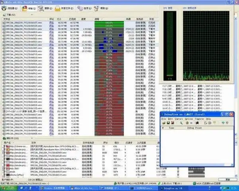Click the open-folder icon in DebugView toolbar
239x191 pixels.
(x=164, y=123)
